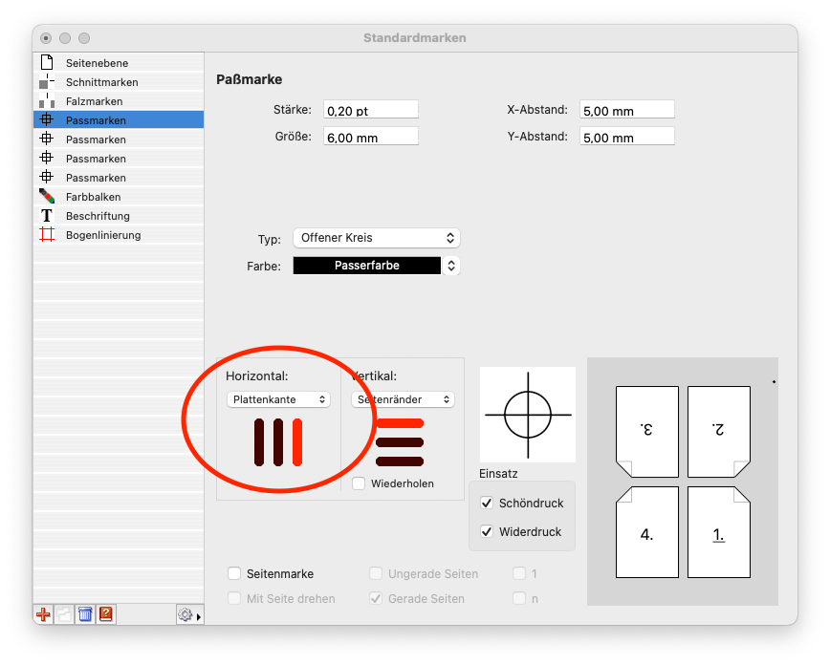Screen dimensions: 830x665
Task: Select the middle dark vertical bar under Horizontal
Action: point(278,442)
